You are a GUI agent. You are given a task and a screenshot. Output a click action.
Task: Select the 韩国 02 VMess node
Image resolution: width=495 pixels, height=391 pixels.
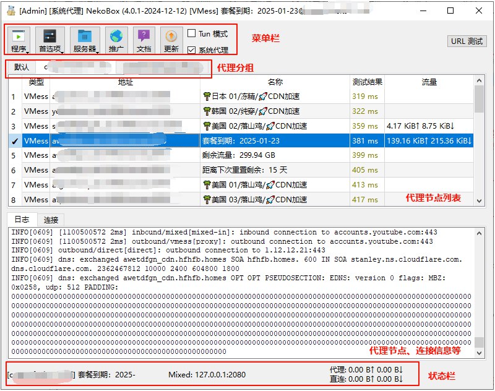click(247, 111)
